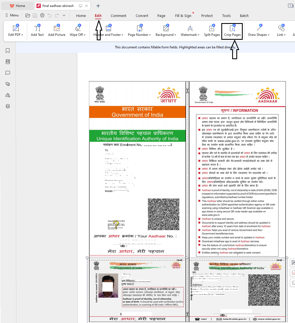
Task: Open the Layers sidebar panel
Action: (8, 106)
